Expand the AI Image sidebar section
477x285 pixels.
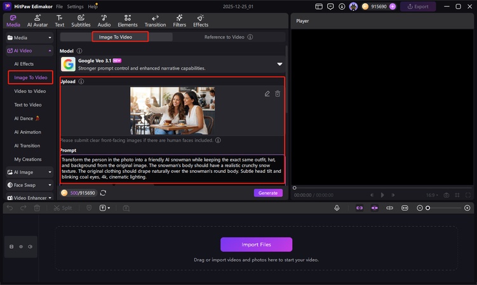coord(48,172)
